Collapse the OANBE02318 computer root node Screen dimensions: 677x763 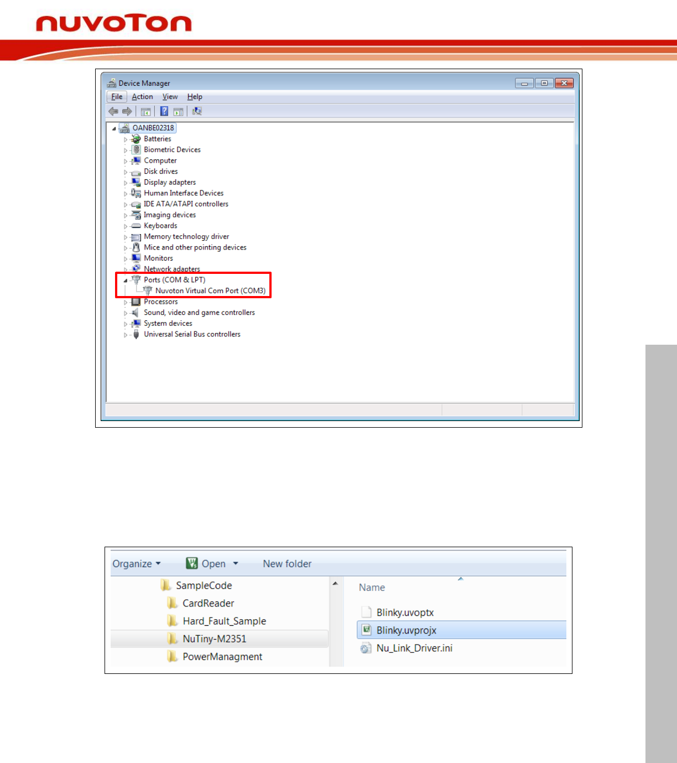114,128
